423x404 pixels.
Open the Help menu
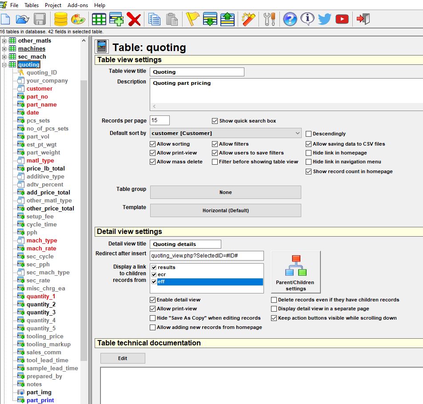coord(100,5)
